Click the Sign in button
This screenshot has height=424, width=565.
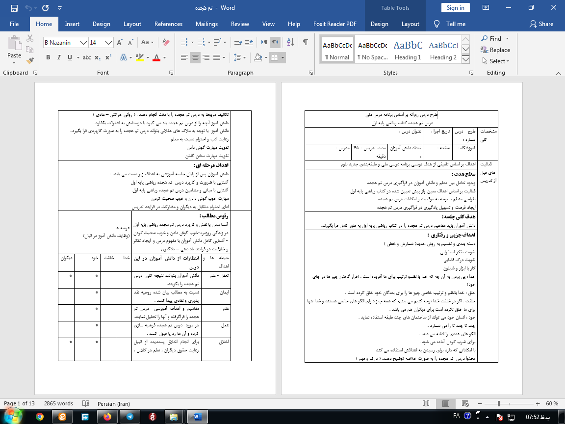click(x=455, y=8)
